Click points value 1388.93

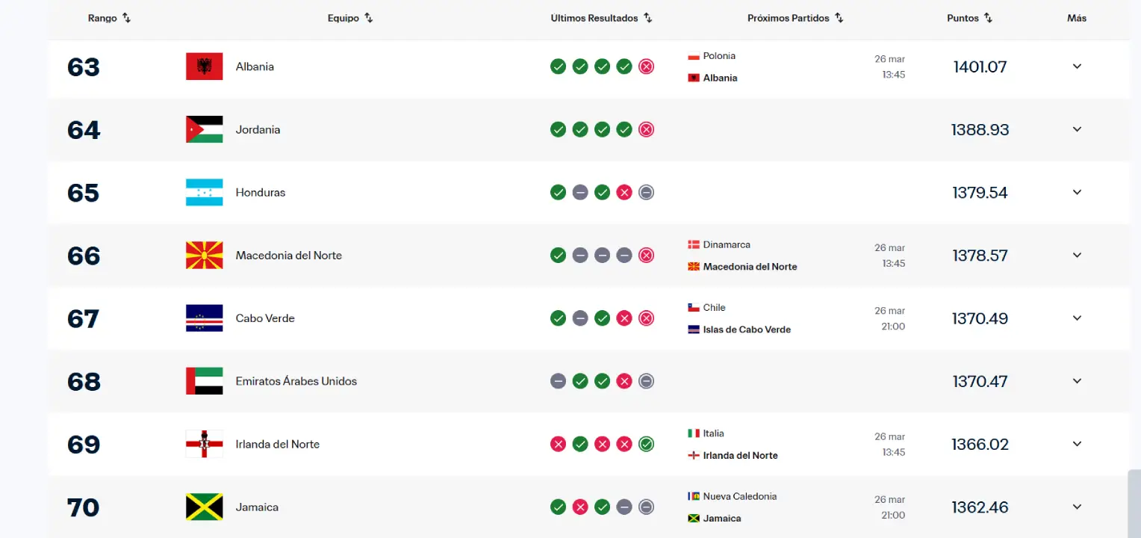click(980, 129)
